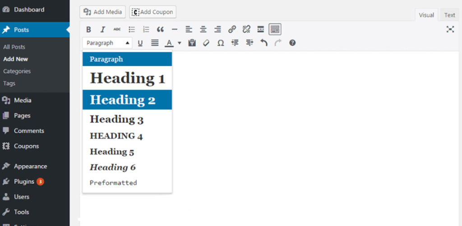Clear formatting with the eraser icon
This screenshot has height=226, width=462.
[206, 43]
